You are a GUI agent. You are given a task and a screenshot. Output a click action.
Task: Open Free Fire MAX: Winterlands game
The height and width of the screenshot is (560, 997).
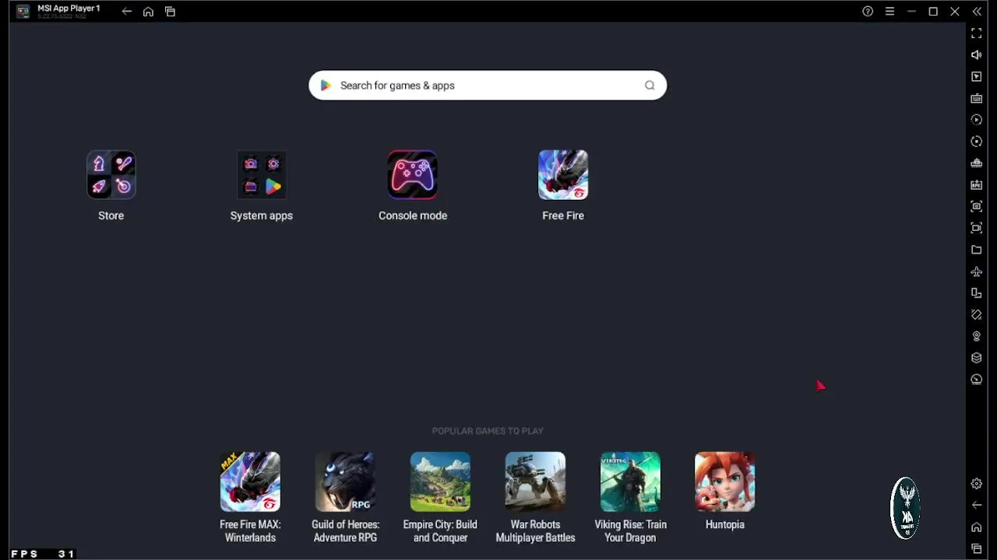[250, 481]
